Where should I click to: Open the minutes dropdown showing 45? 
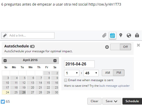(x=91, y=73)
